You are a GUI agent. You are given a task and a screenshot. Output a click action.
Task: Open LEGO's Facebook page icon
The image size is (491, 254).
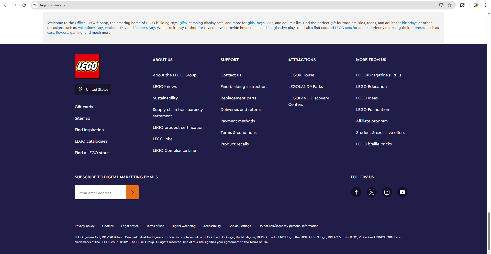356,192
